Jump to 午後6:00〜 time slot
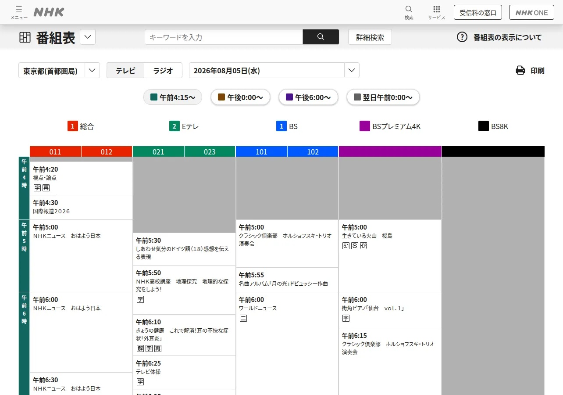This screenshot has width=563, height=395. tap(308, 97)
